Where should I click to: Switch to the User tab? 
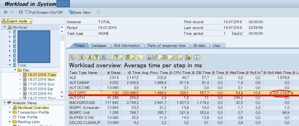(217, 45)
